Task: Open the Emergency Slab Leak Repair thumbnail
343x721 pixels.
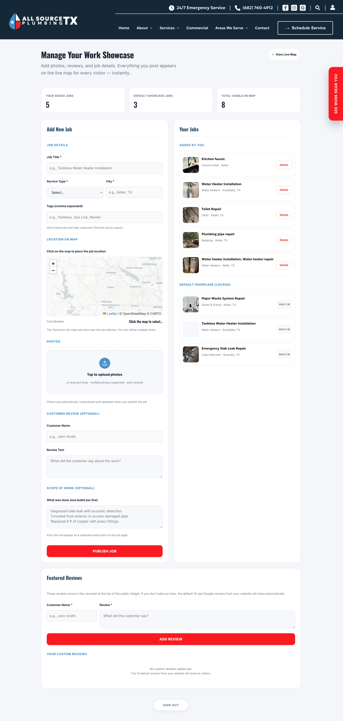Action: [x=191, y=354]
